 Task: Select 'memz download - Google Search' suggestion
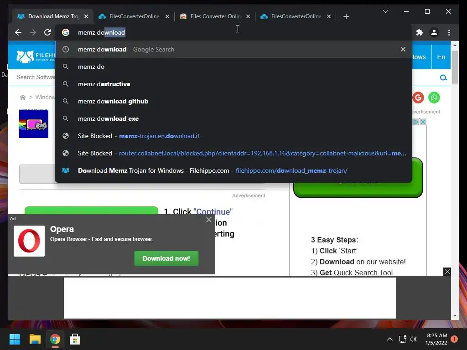click(233, 49)
